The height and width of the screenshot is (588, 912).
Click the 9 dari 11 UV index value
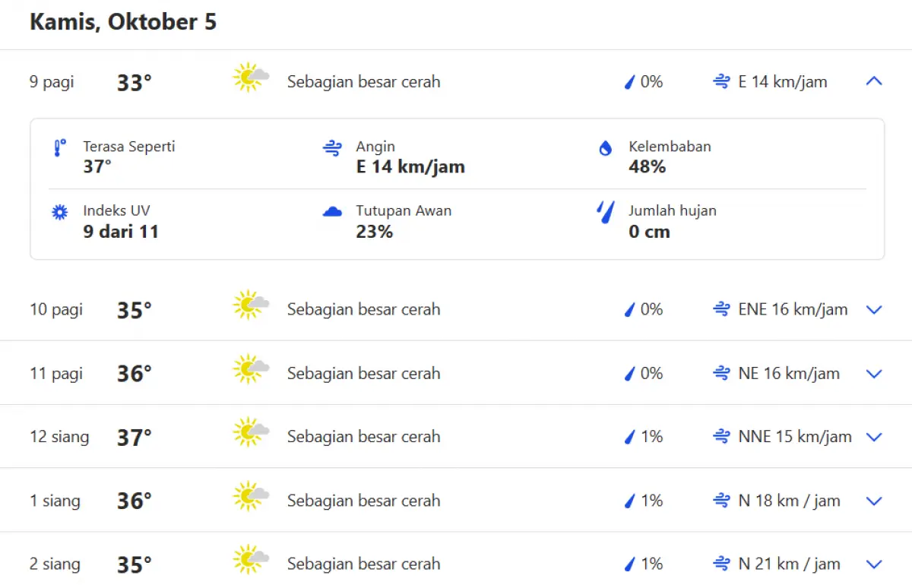pyautogui.click(x=122, y=232)
